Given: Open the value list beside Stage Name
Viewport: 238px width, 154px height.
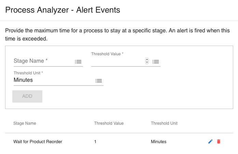Looking at the screenshot, I should [78, 62].
